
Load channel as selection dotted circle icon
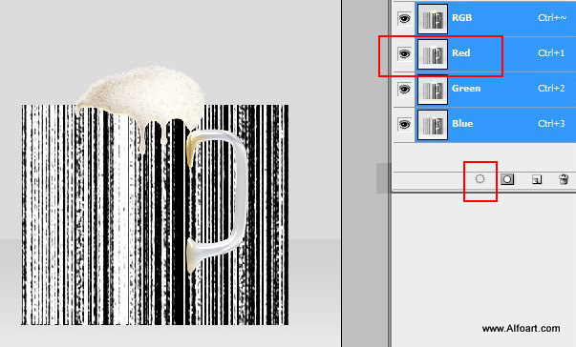click(480, 179)
